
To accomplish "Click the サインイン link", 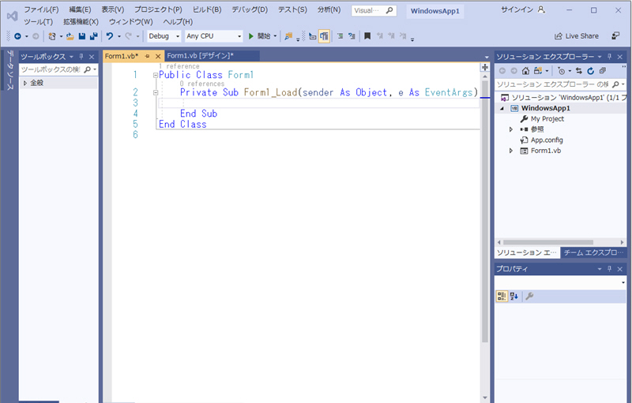I will (517, 9).
